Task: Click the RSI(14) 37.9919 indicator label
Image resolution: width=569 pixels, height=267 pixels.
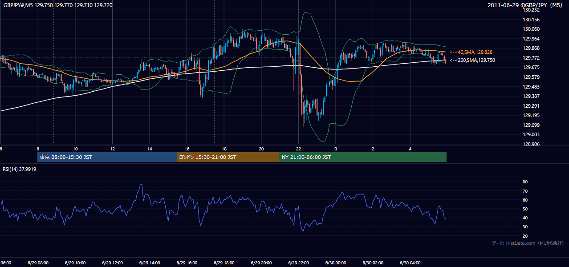Action: (20, 169)
